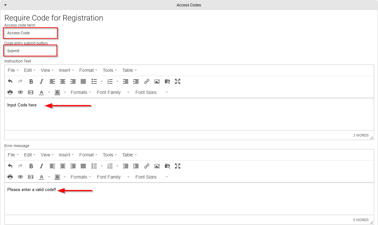Insert a link in the Instruction Text editor
This screenshot has height=225, width=378.
tap(147, 81)
